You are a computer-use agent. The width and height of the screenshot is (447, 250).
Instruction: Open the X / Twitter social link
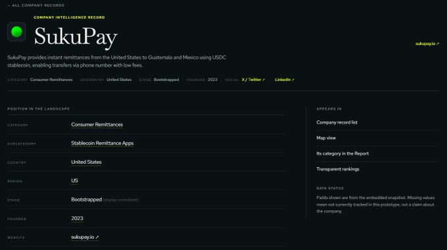point(253,80)
